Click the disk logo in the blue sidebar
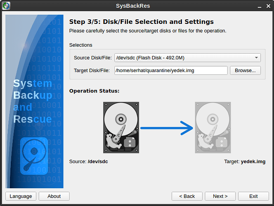 pyautogui.click(x=34, y=155)
